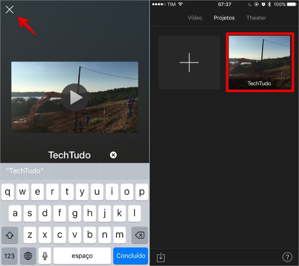Tap the p key
The height and width of the screenshot is (266, 299).
tap(142, 192)
